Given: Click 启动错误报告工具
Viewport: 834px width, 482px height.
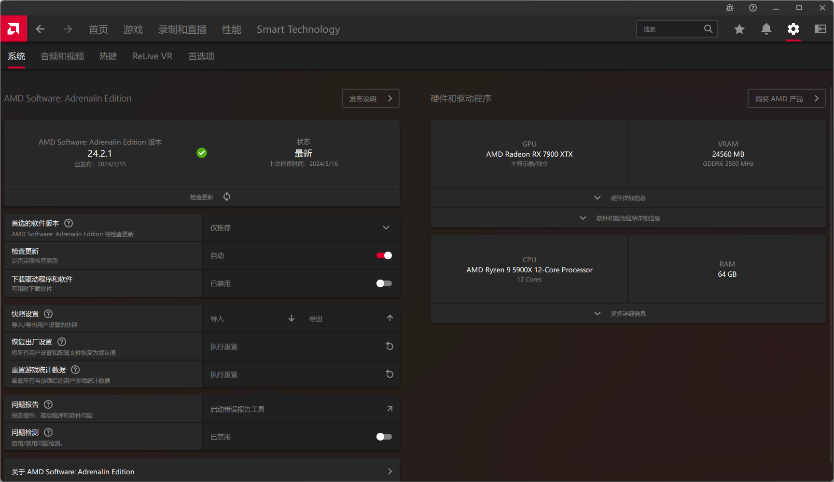Looking at the screenshot, I should [x=237, y=409].
